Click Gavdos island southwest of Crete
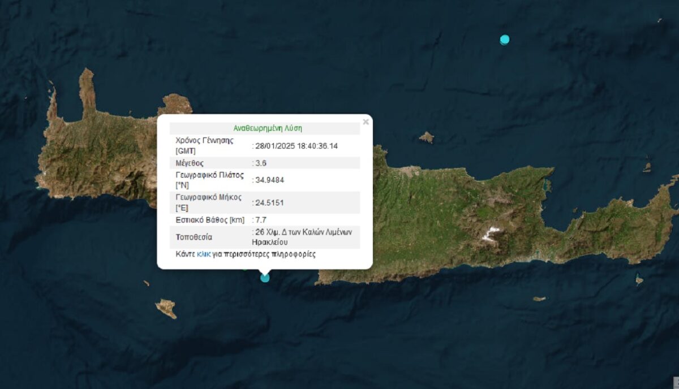Image resolution: width=679 pixels, height=389 pixels. tap(166, 308)
